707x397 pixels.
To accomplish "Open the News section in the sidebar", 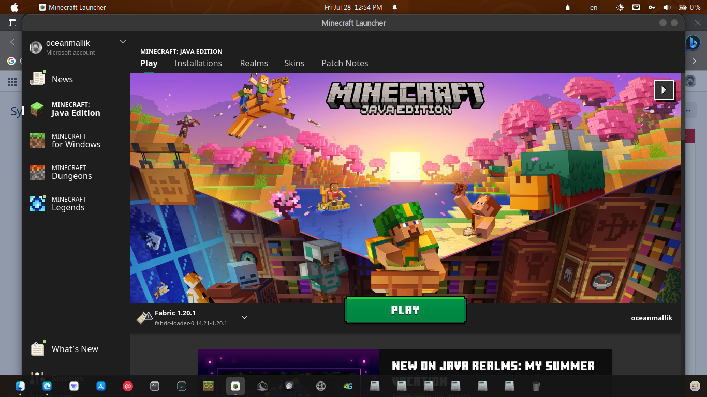I will [x=62, y=79].
